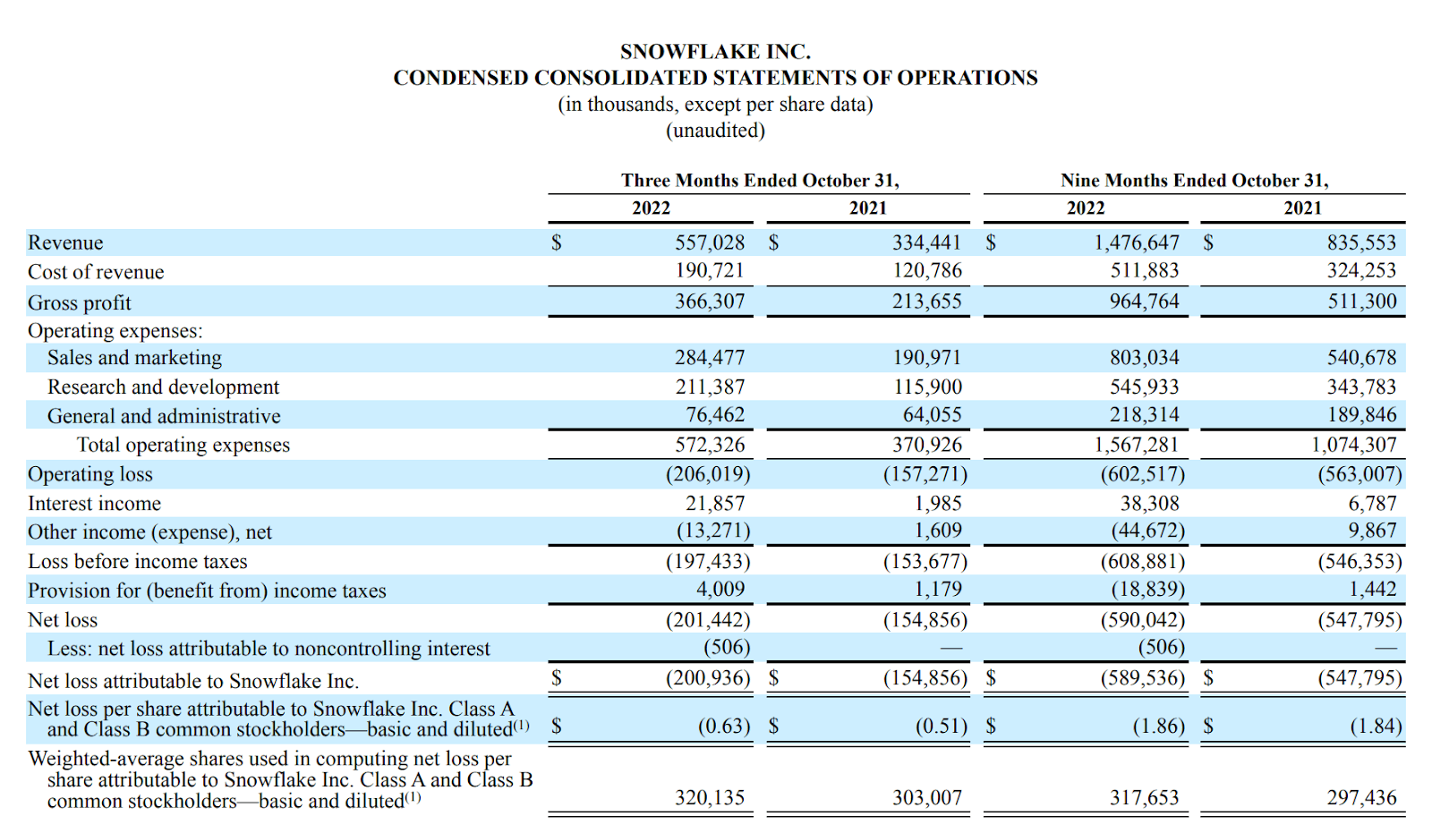Click the Gross profit label

(80, 302)
